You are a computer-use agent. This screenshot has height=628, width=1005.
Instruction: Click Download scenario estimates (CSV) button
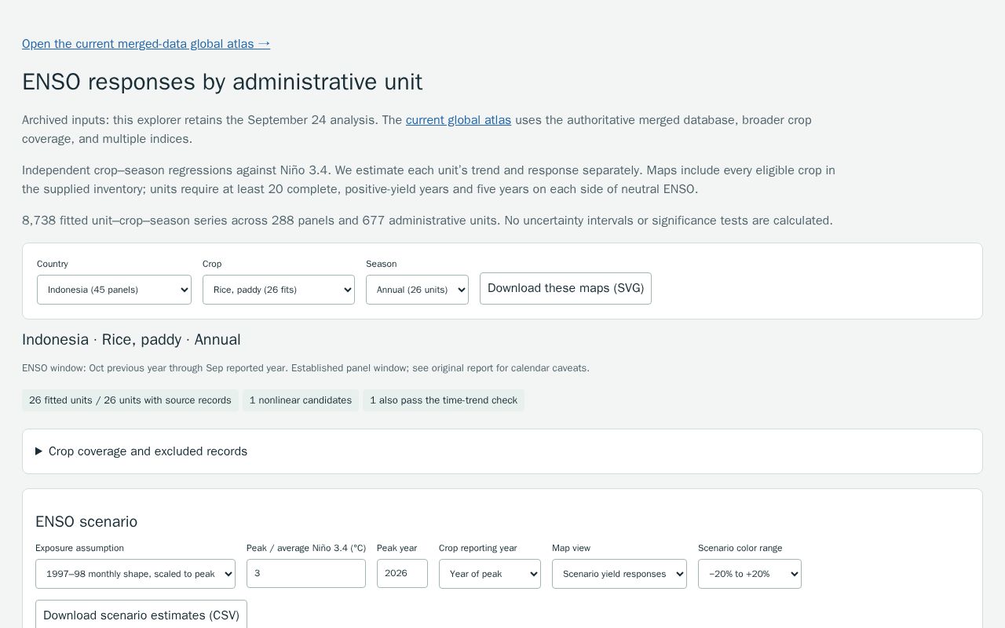point(141,615)
